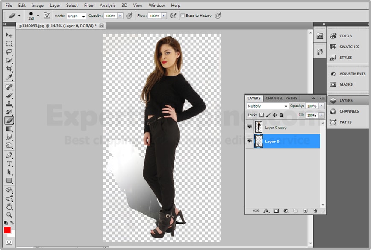Image resolution: width=371 pixels, height=250 pixels.
Task: Open the Filter menu
Action: click(89, 6)
